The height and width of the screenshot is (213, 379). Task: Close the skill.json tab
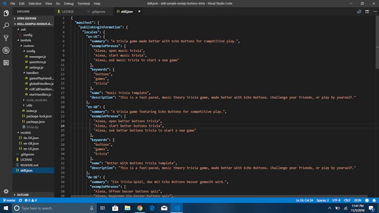coord(139,11)
